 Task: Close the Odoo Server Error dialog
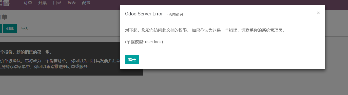tap(318, 13)
